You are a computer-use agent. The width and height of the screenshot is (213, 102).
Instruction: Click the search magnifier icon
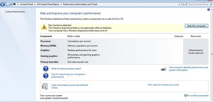211,4
